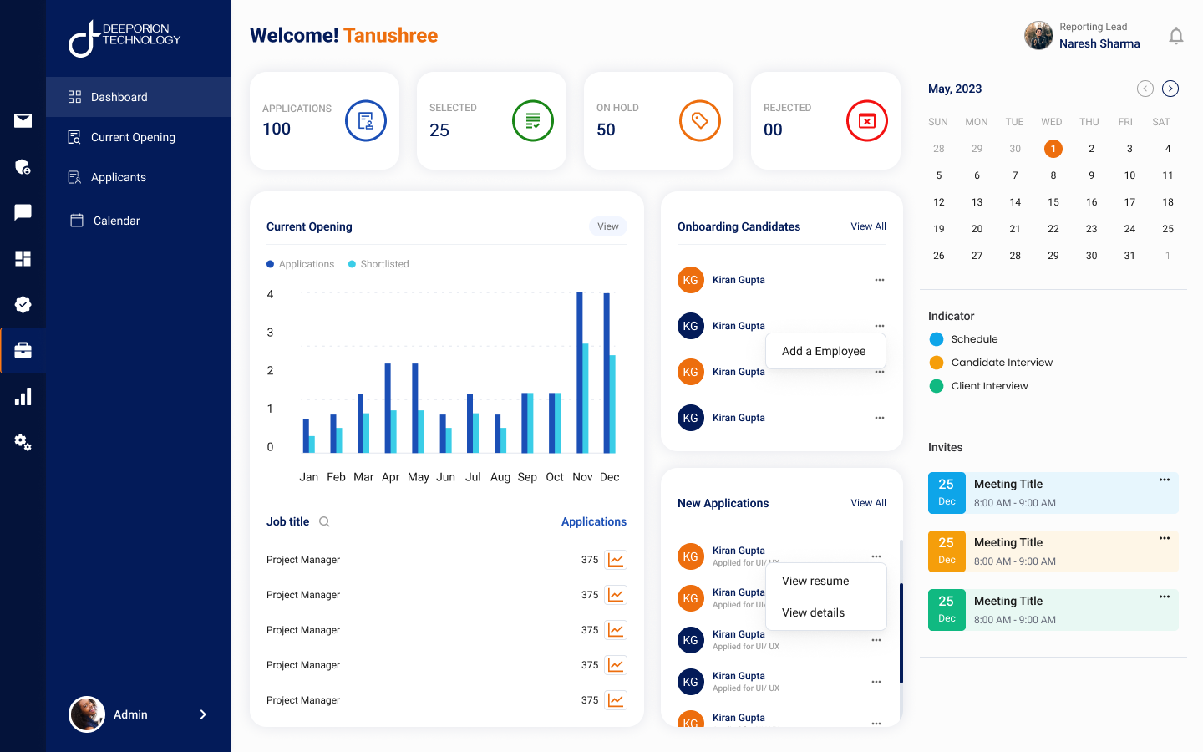Click View button in Current Opening card
This screenshot has height=752, width=1203.
pyautogui.click(x=608, y=226)
